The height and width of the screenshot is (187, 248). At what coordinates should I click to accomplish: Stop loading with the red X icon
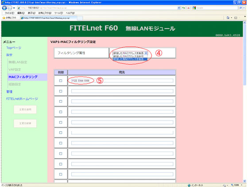point(188,8)
